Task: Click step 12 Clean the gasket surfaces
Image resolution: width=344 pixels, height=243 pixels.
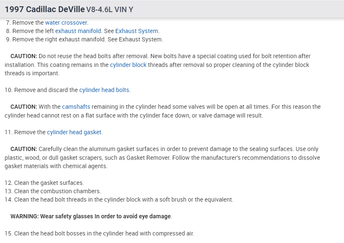Action: (49, 183)
